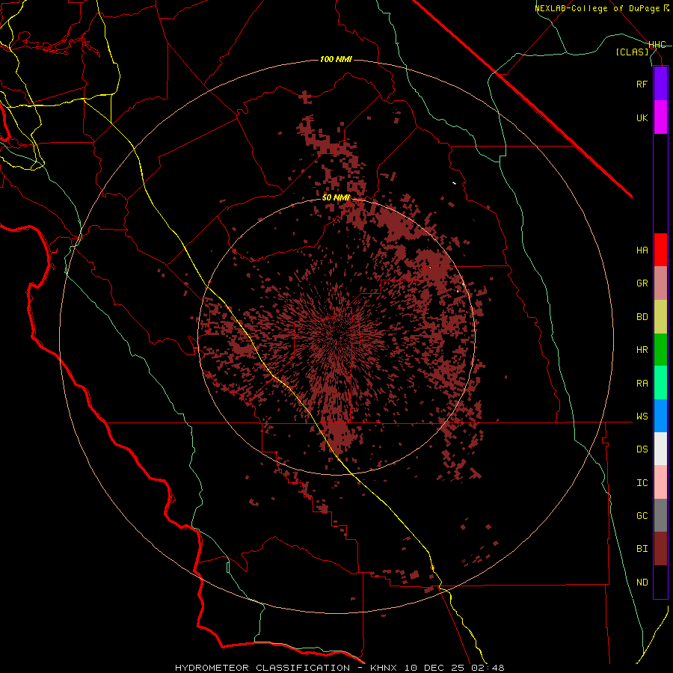Select the GR pink legend swatch

[x=660, y=283]
